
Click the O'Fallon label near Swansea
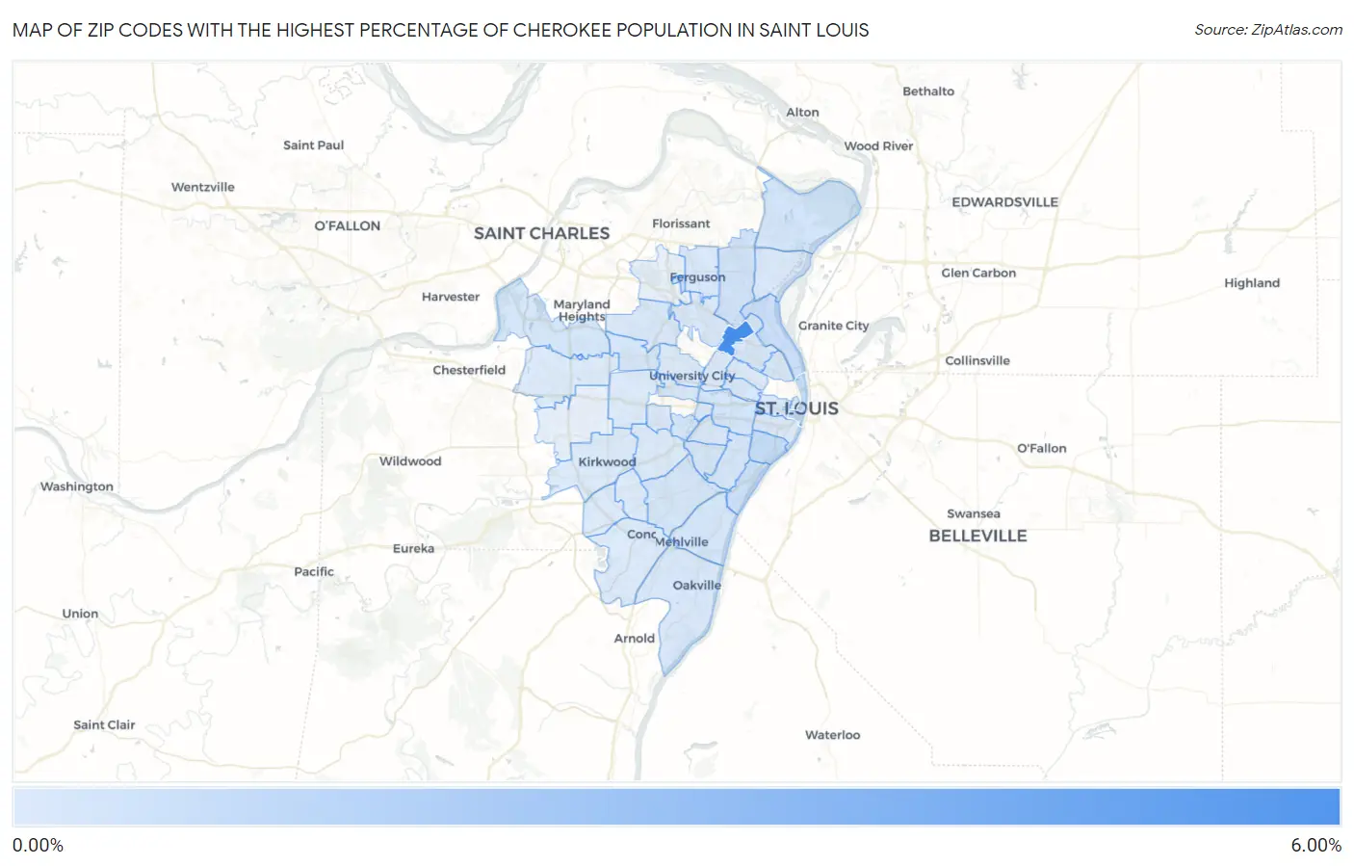[x=1042, y=449]
